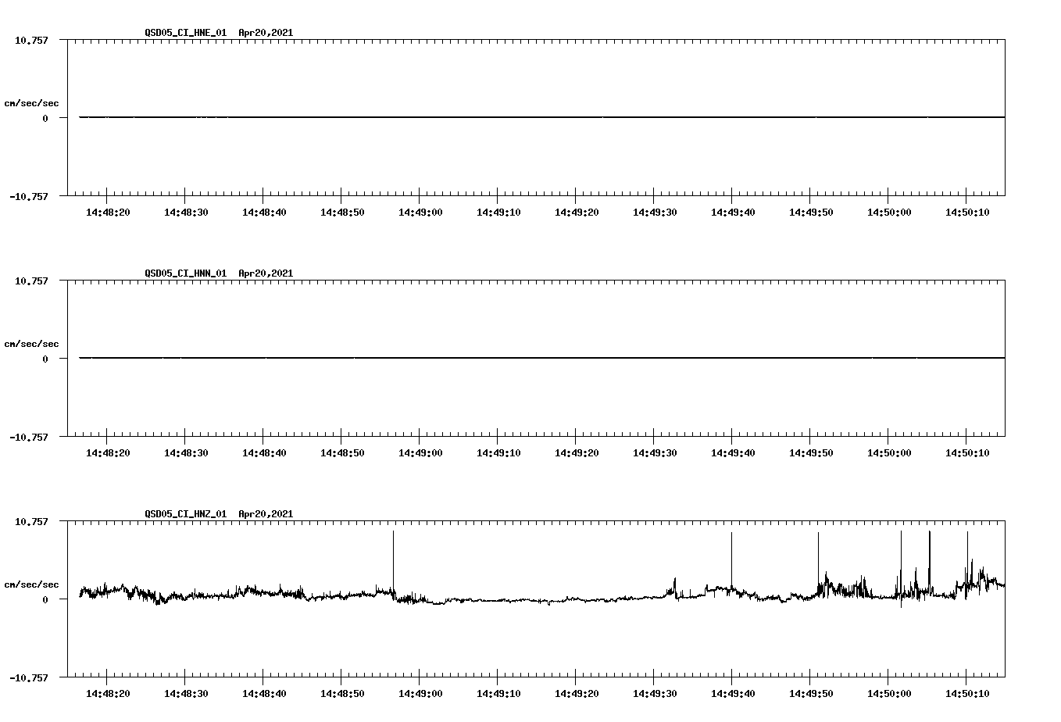Select the 14:49:00 time label under HNN plot
The height and width of the screenshot is (722, 1061).
pos(419,450)
